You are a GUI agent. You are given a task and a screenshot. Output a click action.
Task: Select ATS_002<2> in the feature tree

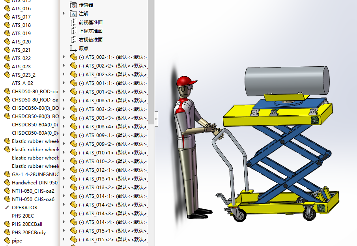click(x=113, y=66)
